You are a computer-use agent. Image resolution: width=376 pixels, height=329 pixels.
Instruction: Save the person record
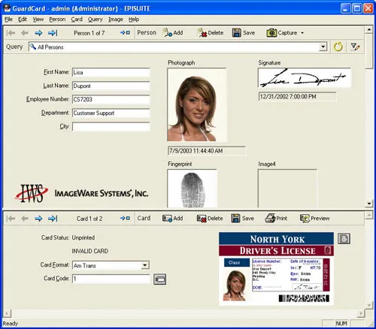tap(244, 32)
